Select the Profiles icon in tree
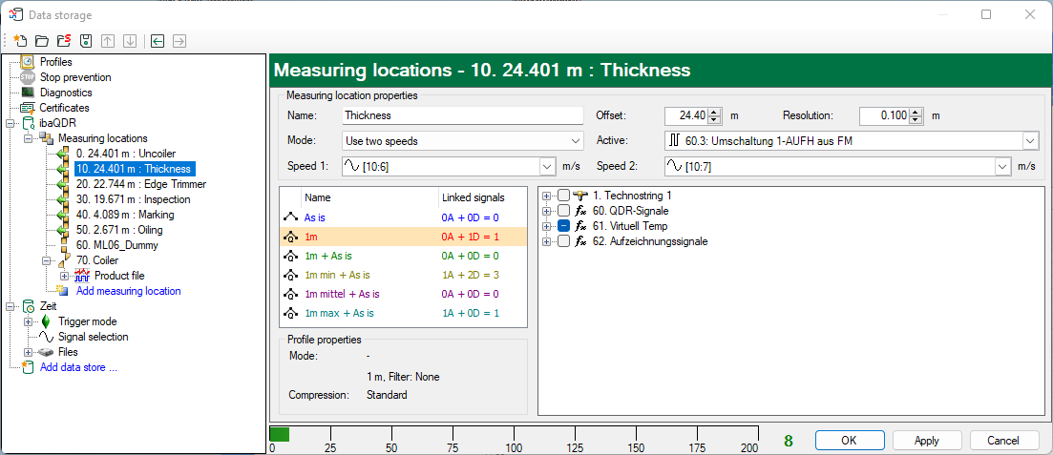The width and height of the screenshot is (1053, 455). 28,62
